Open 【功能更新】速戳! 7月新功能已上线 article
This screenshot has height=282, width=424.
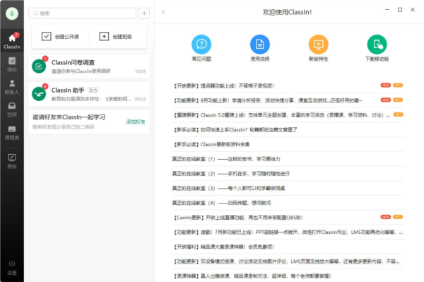(x=288, y=232)
